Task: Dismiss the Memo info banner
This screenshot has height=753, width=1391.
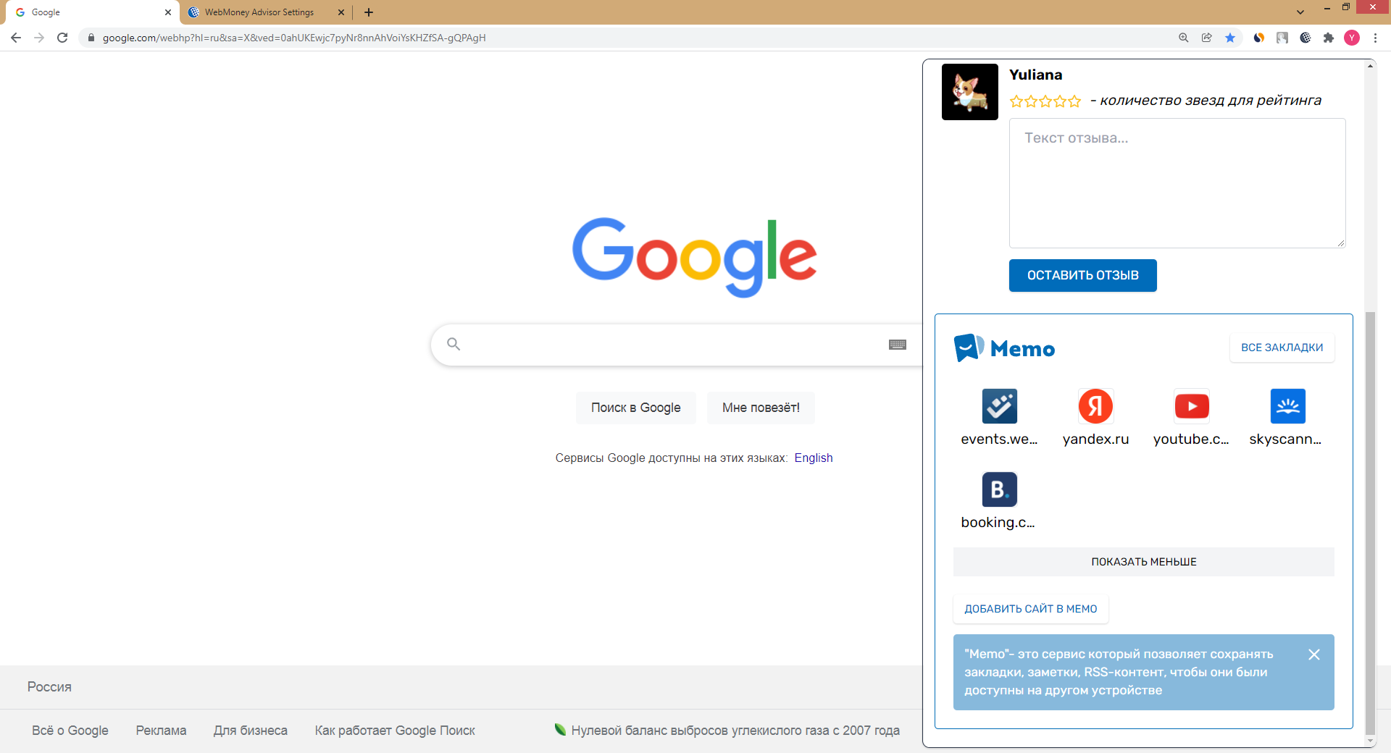Action: [1314, 655]
